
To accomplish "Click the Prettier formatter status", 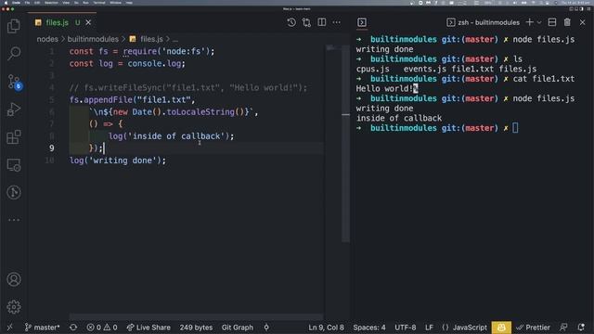I will pos(533,328).
